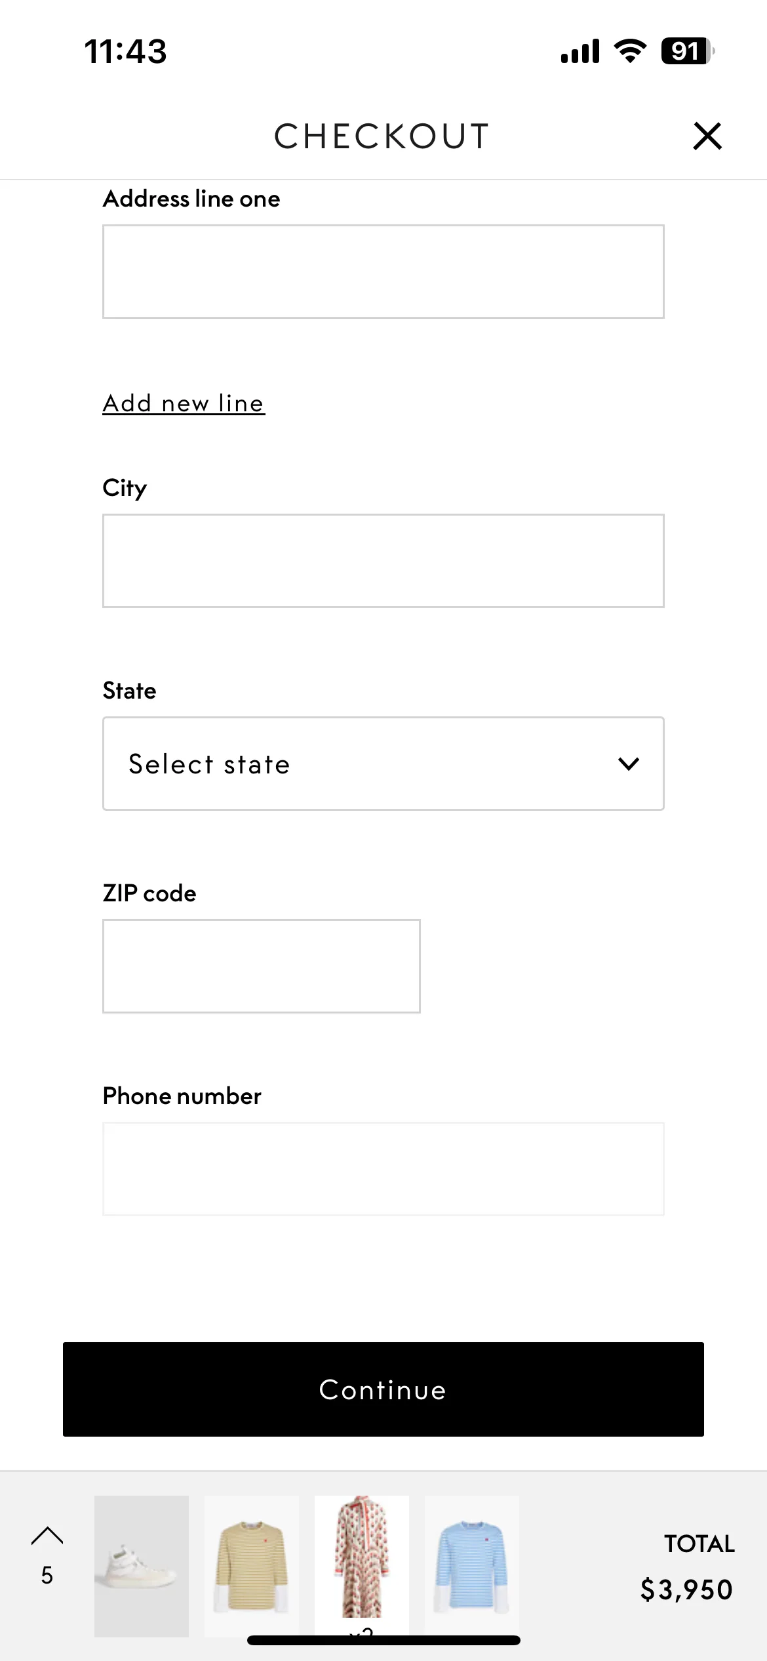Image resolution: width=767 pixels, height=1661 pixels.
Task: Tap the $3,950 total amount
Action: coord(686,1590)
